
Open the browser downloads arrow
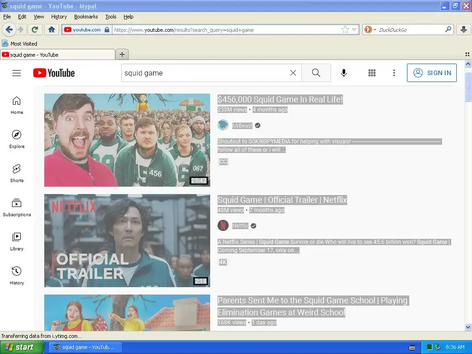tap(464, 29)
